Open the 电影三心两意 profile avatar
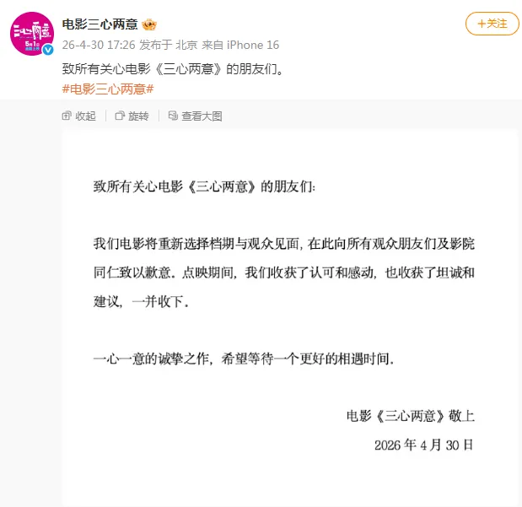The width and height of the screenshot is (522, 507). (x=32, y=33)
